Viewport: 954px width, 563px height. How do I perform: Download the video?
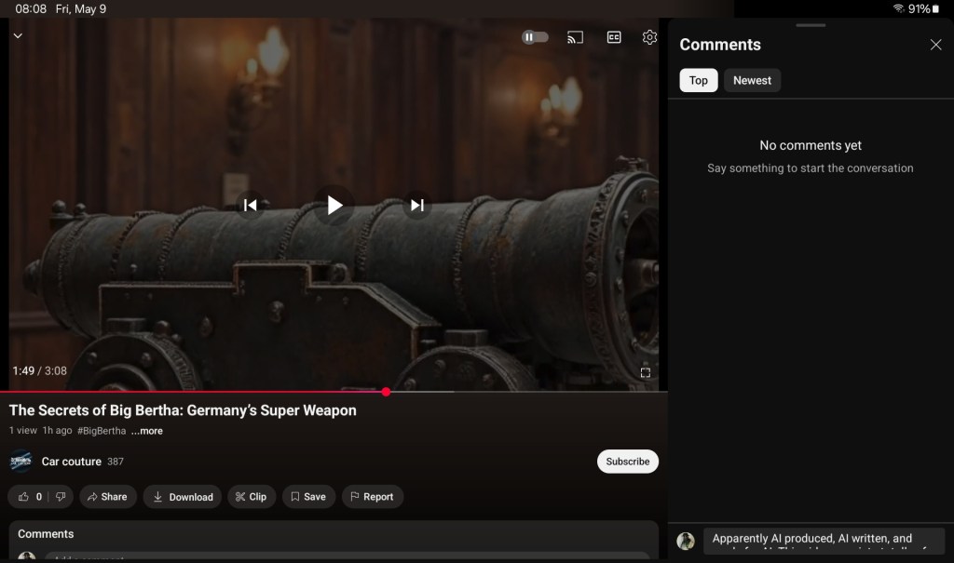pos(183,497)
